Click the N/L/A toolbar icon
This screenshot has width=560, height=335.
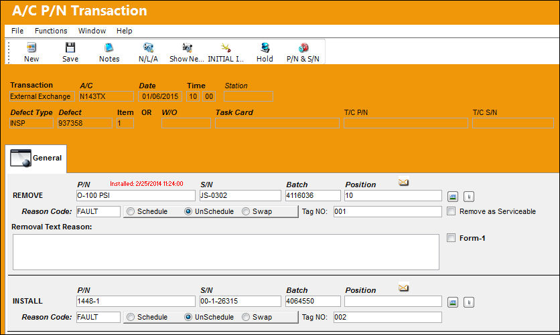(148, 47)
